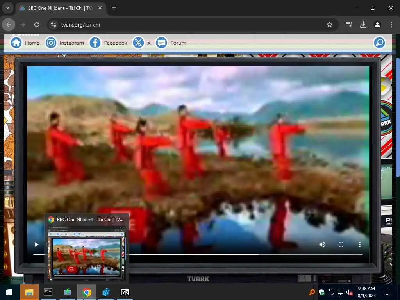400x300 pixels.
Task: Click the address bar showing tvark.org/tai-chi
Action: point(189,25)
